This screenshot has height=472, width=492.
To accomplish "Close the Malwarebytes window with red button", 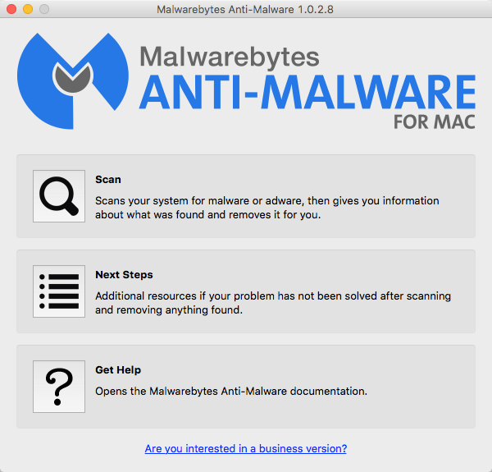I will coord(11,9).
